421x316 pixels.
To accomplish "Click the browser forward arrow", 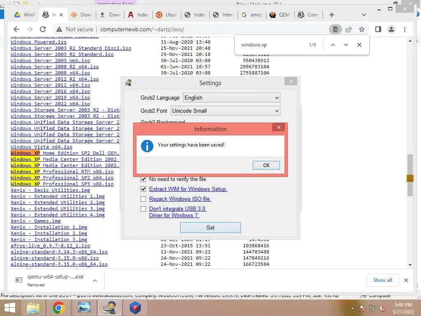I will pos(30,29).
